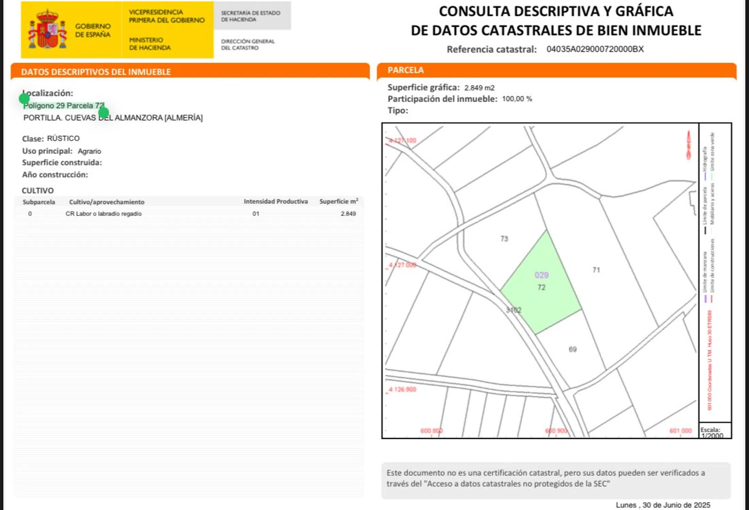Click the Spanish coat of arms emblem
749x510 pixels.
(x=47, y=30)
